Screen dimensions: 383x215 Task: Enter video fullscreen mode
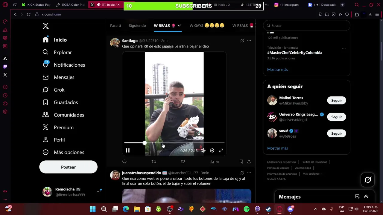(x=221, y=150)
